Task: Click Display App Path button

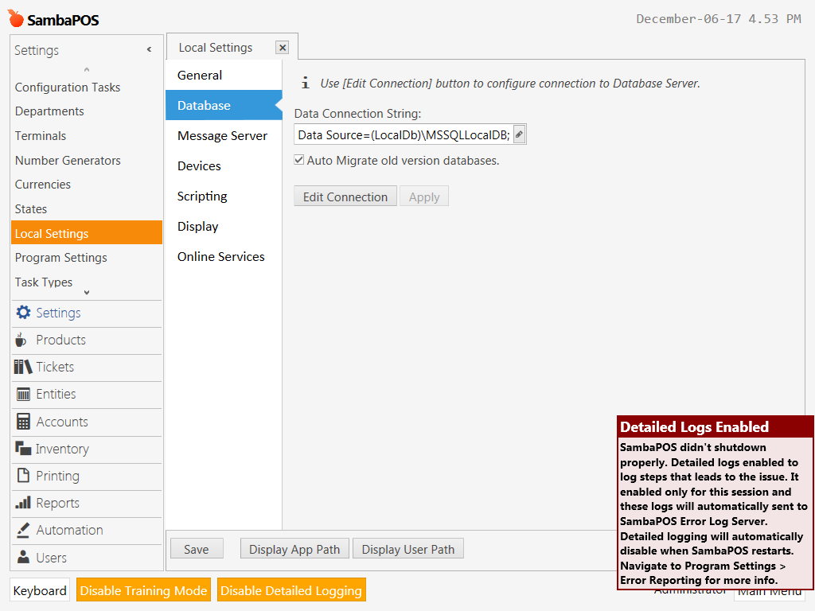Action: click(x=294, y=549)
